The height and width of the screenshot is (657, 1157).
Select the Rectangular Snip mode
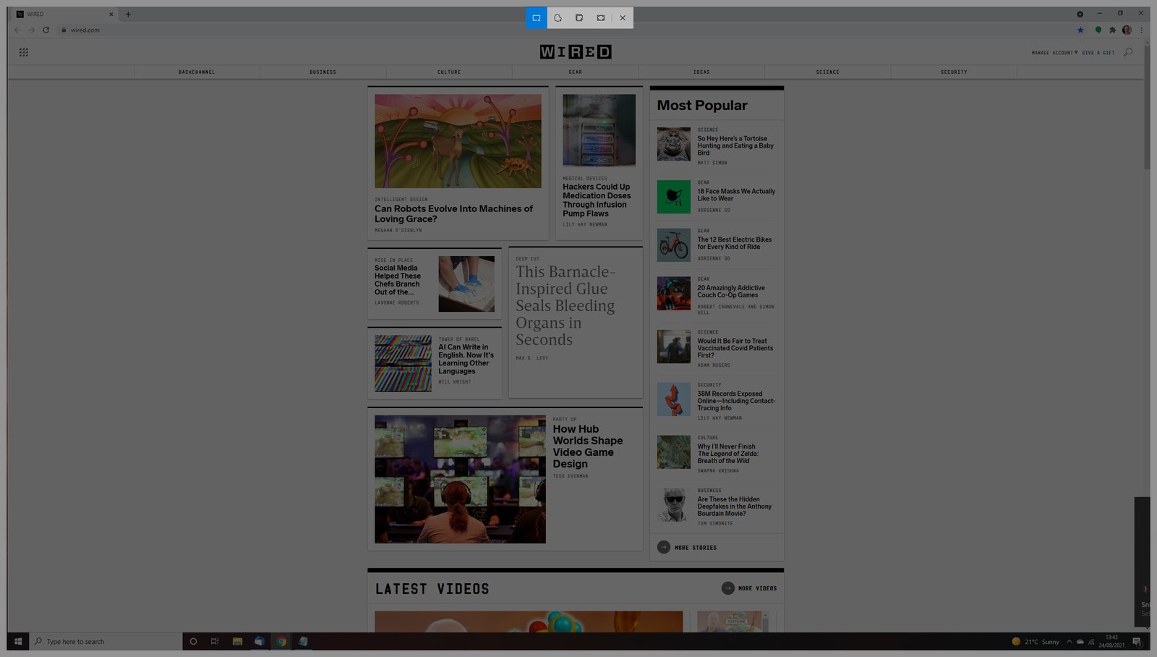point(536,18)
